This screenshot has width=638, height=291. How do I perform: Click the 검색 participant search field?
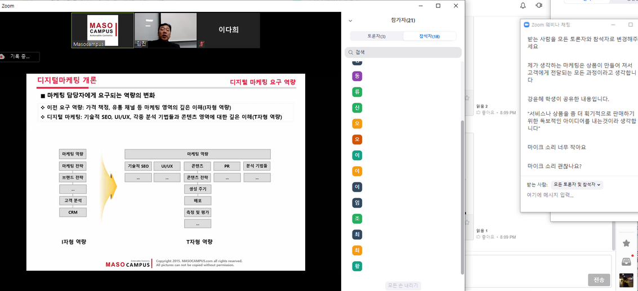coord(403,52)
